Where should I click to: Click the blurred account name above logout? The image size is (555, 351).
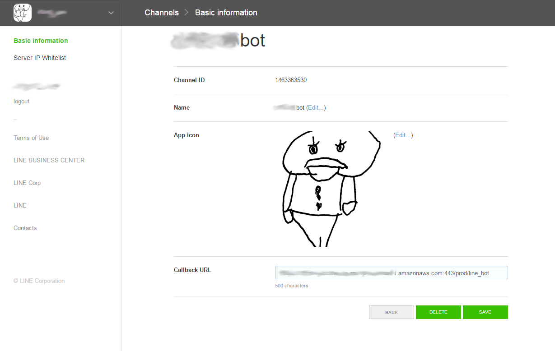[x=36, y=86]
